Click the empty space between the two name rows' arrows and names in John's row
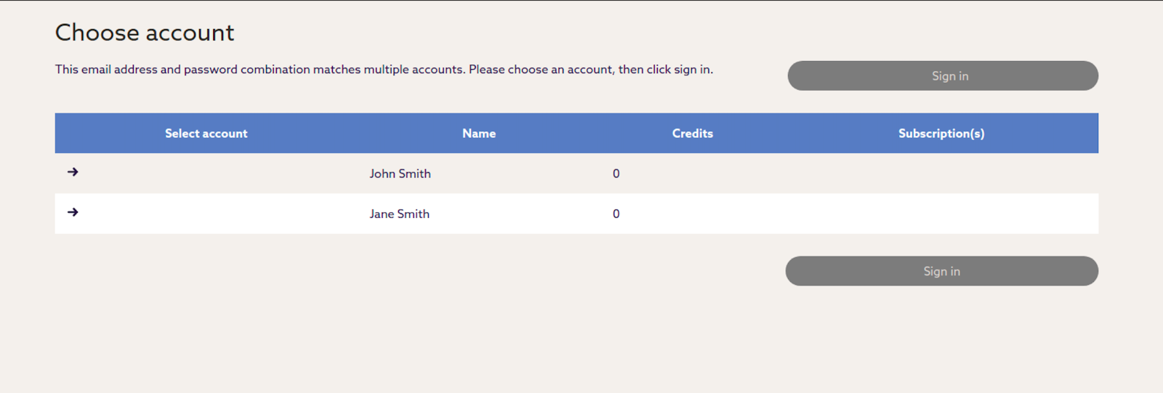This screenshot has width=1163, height=393. 218,174
